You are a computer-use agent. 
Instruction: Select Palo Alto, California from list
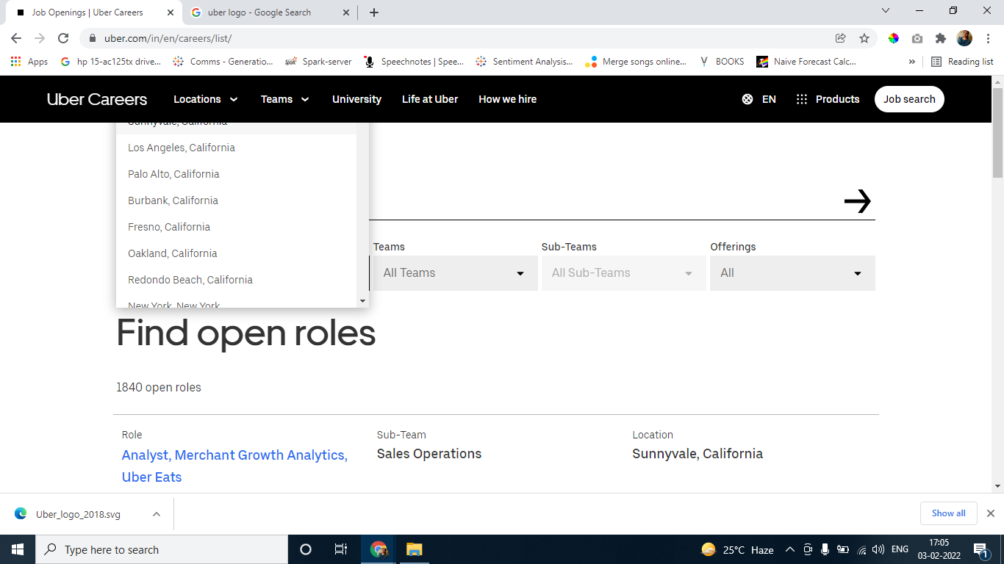[x=173, y=174]
